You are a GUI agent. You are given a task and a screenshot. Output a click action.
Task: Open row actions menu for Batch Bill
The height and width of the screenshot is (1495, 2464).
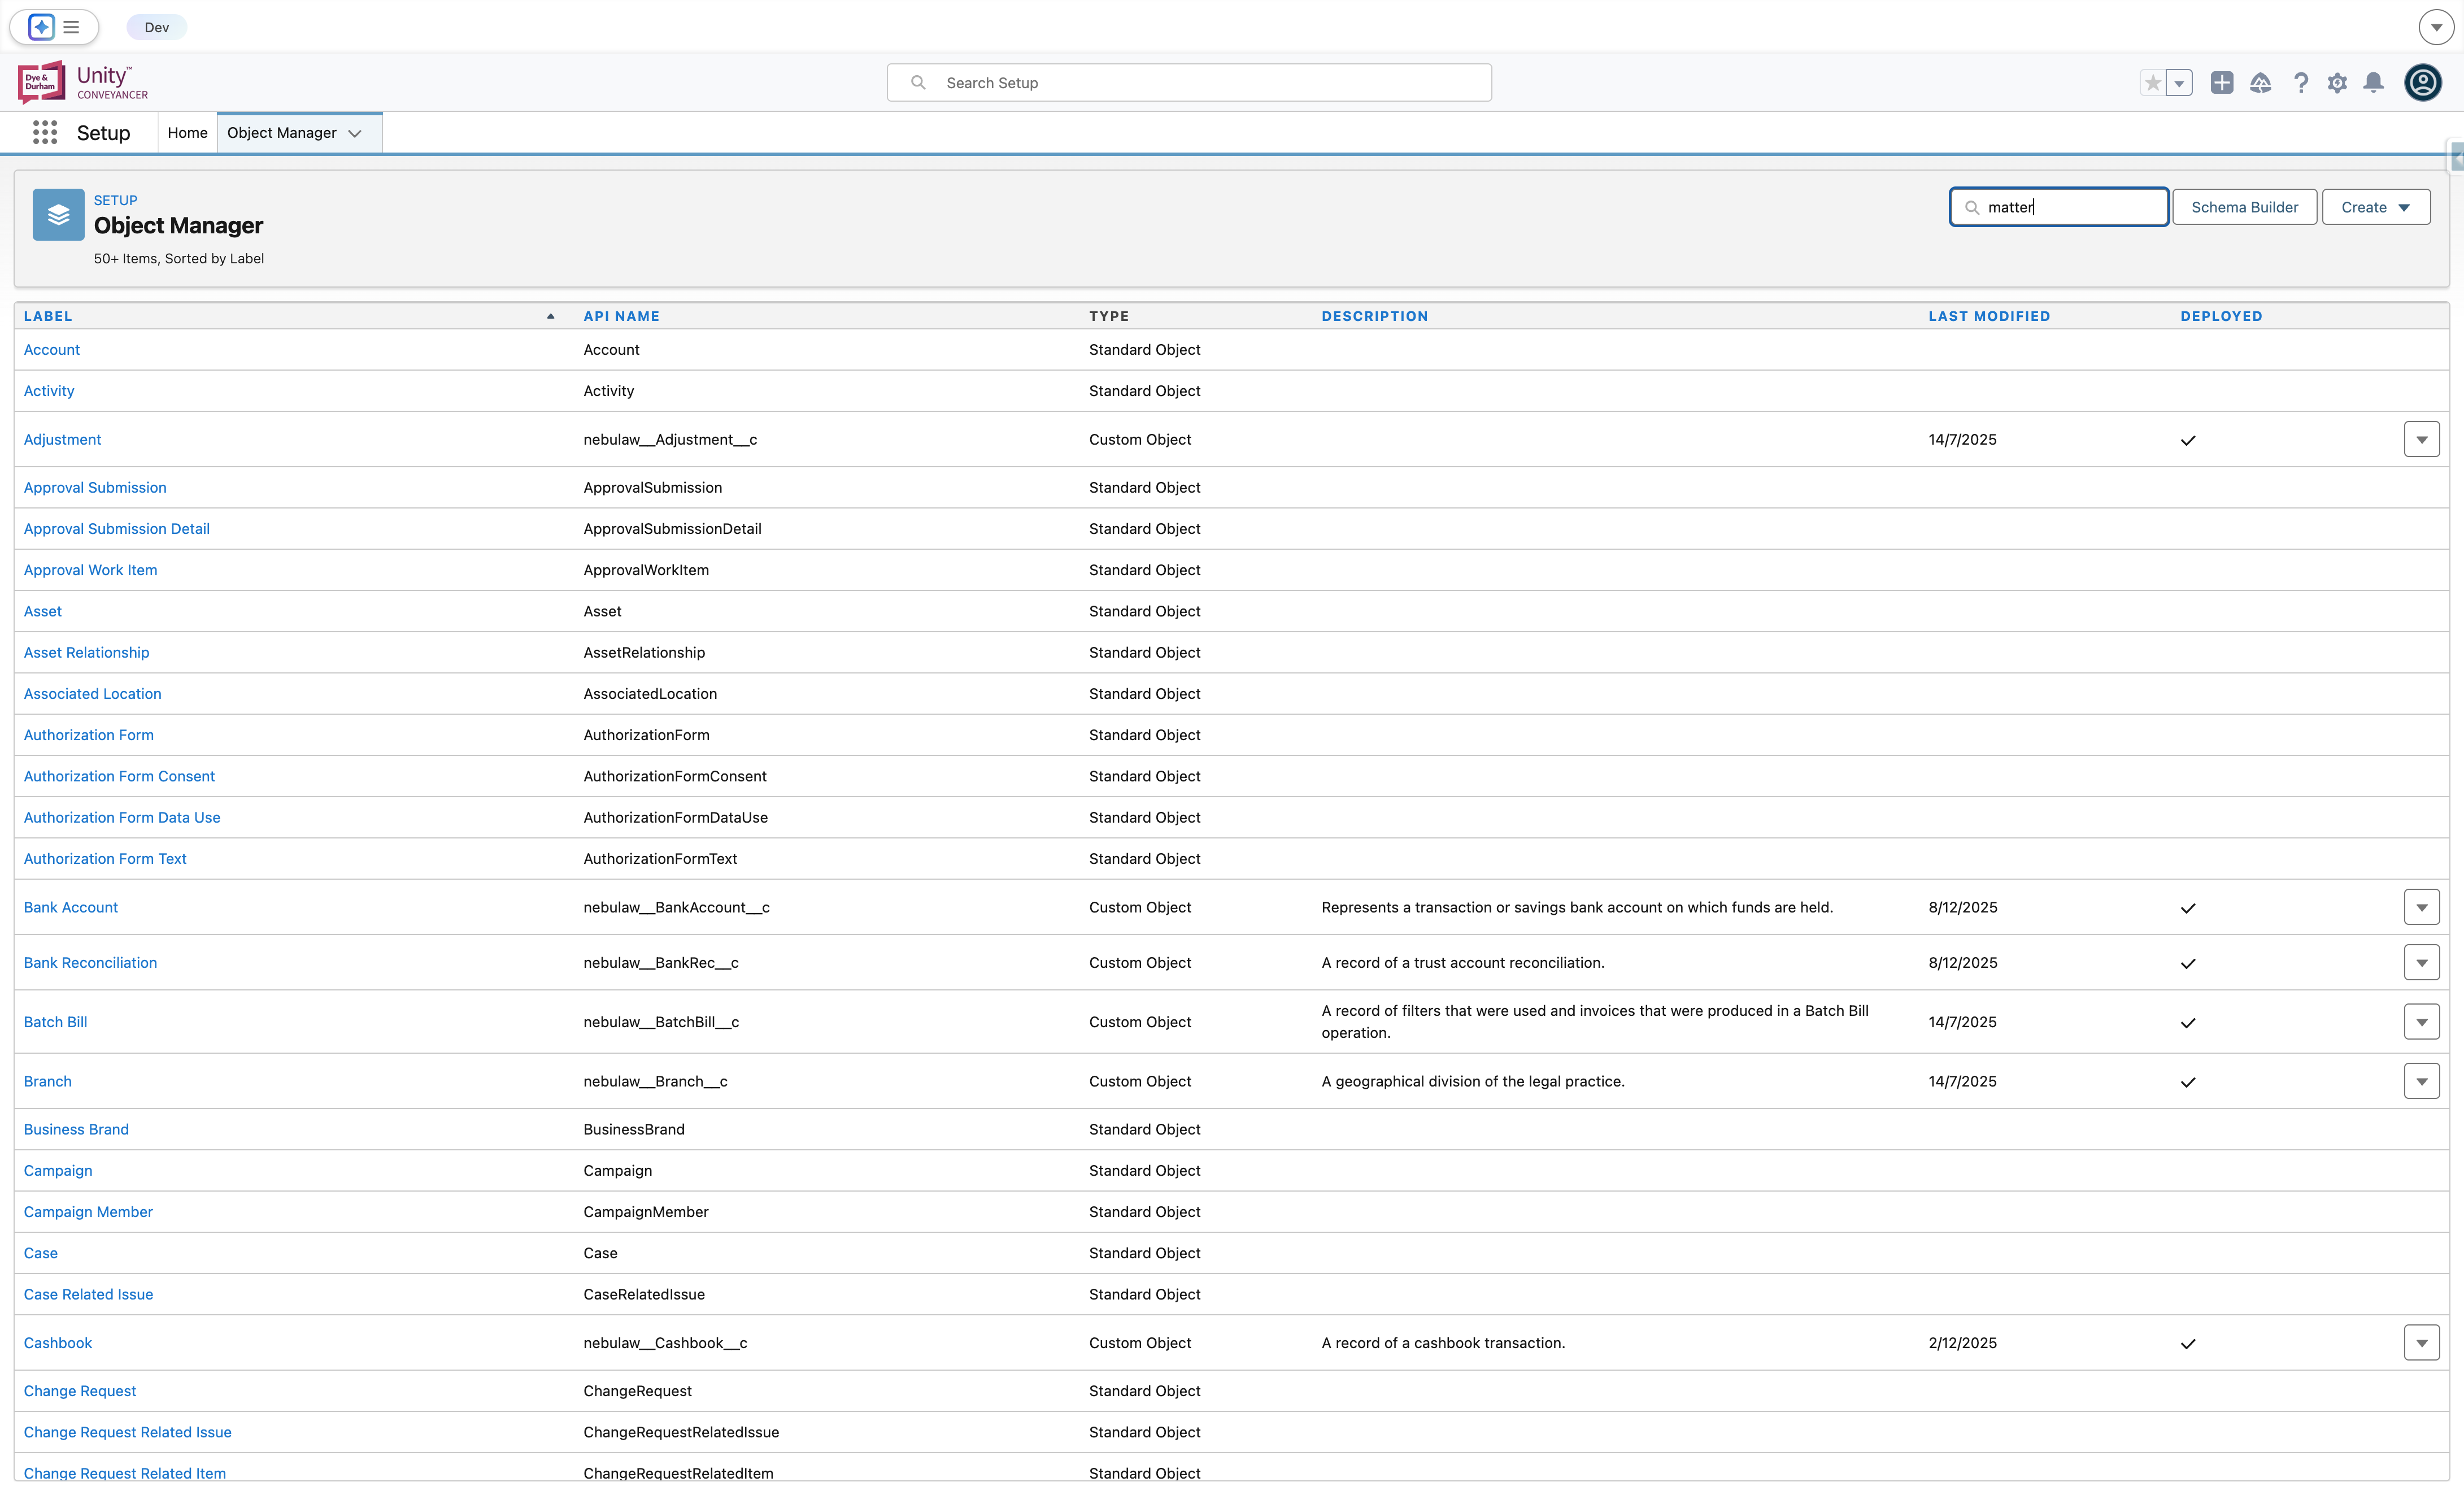click(2421, 1022)
